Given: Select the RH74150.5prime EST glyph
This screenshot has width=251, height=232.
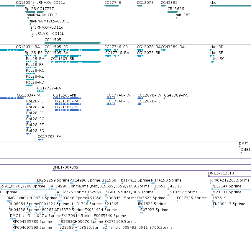Looking at the screenshot, I should (153, 183).
